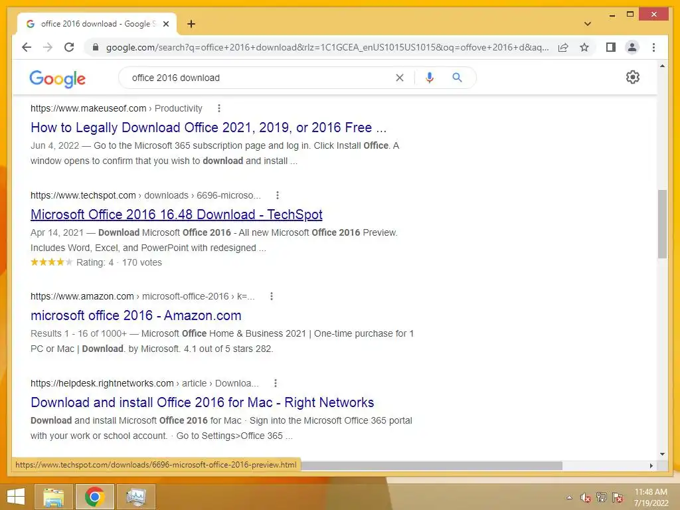Click the scroll down arrow
The height and width of the screenshot is (510, 680).
click(662, 454)
